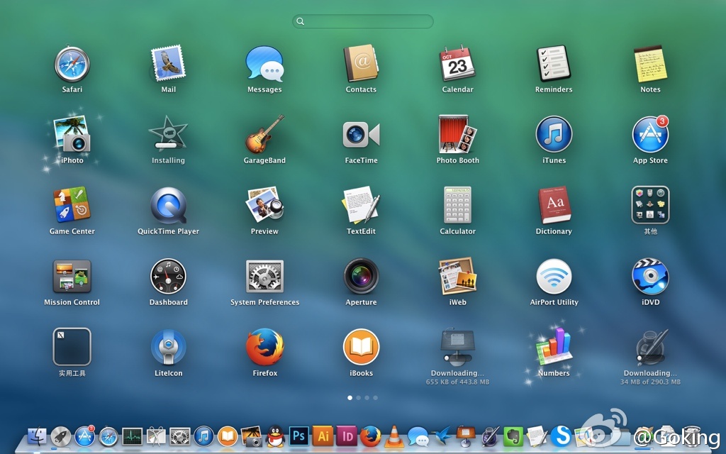Launch the Calculator app
The width and height of the screenshot is (726, 454).
coord(457,205)
